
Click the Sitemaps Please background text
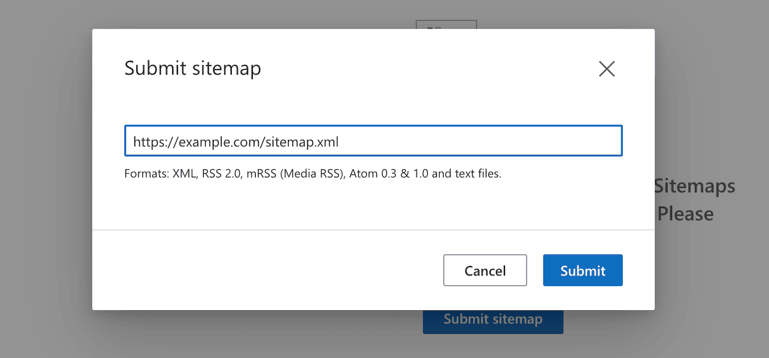pyautogui.click(x=694, y=200)
